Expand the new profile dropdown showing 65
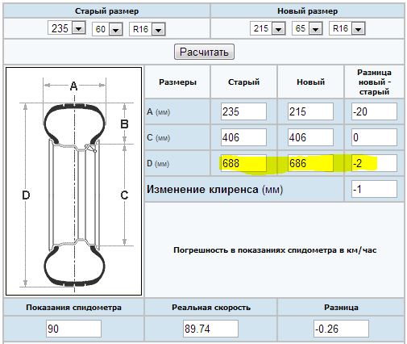The height and width of the screenshot is (344, 407). (x=307, y=28)
